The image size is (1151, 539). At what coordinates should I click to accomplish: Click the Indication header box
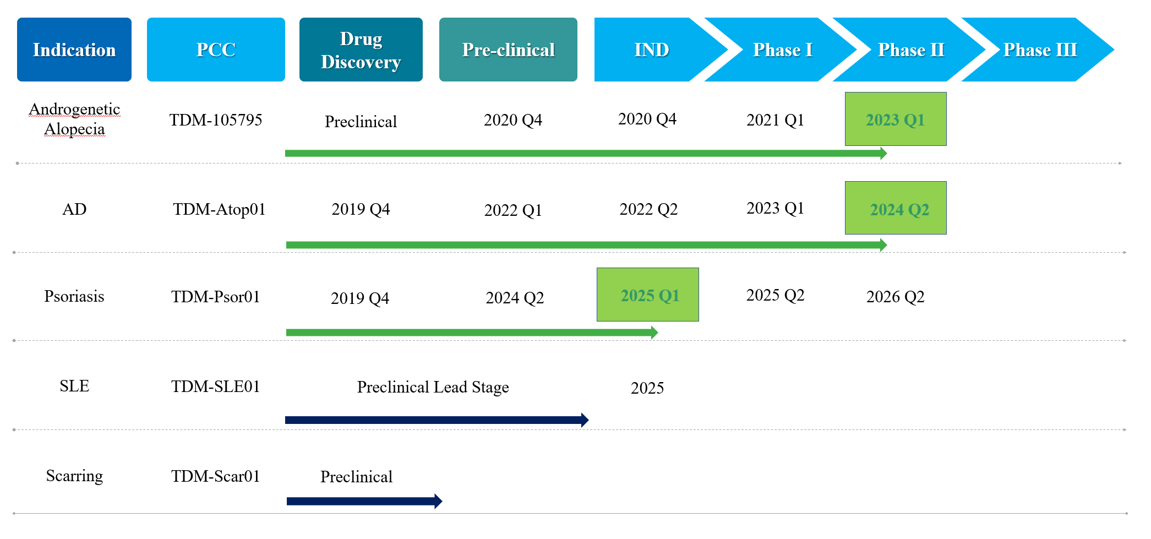[74, 50]
